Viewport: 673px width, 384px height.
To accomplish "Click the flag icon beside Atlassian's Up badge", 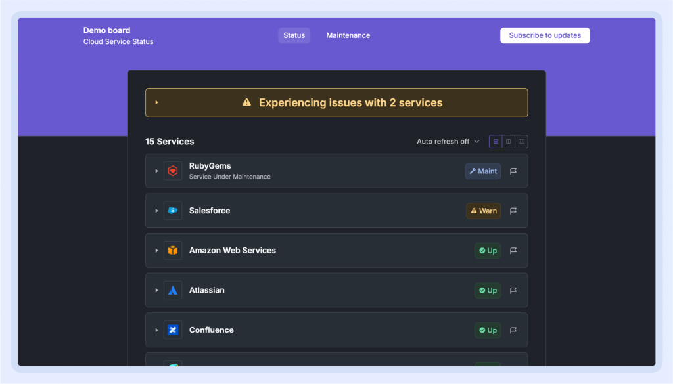I will (x=513, y=290).
